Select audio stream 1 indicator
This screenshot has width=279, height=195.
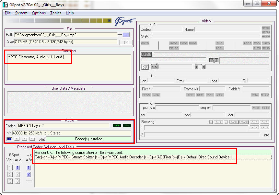coord(9,139)
